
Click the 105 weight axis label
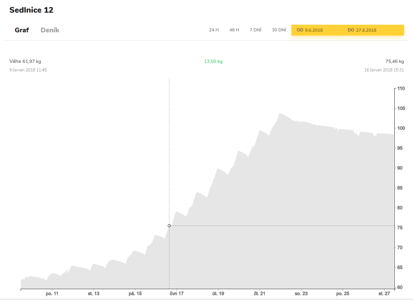[x=401, y=108]
